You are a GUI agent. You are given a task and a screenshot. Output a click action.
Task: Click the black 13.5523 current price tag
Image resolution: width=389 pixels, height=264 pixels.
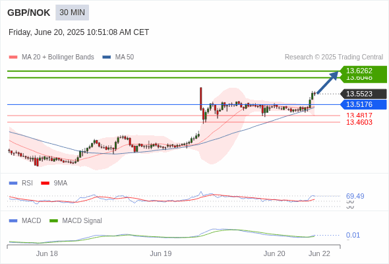click(x=363, y=94)
